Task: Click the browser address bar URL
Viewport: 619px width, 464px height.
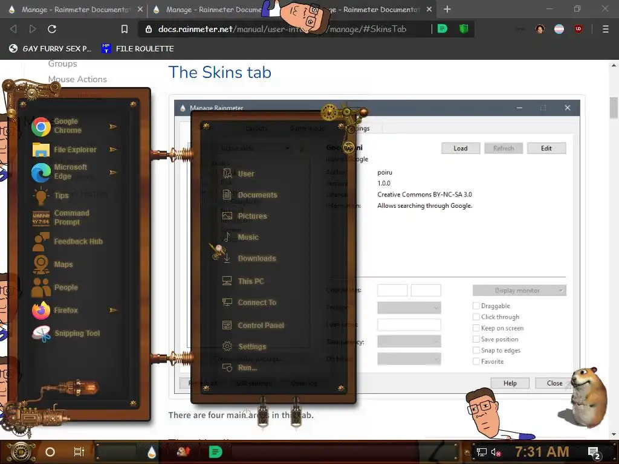Action: pyautogui.click(x=282, y=29)
